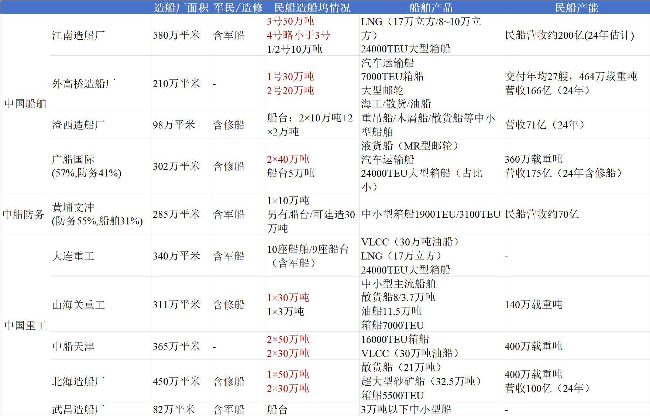Select the 中国船舶 group cell
Viewport: 650px width, 416px height.
coord(25,103)
